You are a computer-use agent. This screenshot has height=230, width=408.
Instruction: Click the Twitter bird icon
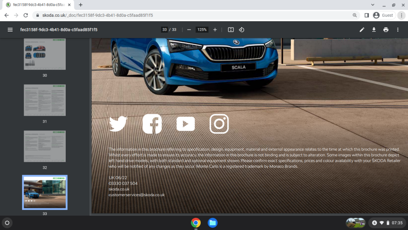(118, 124)
